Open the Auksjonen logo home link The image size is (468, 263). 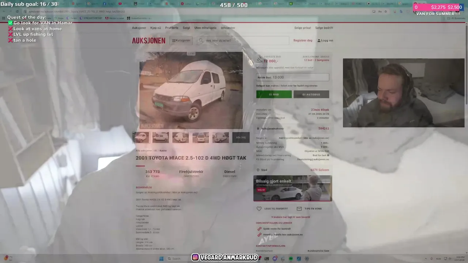[148, 41]
